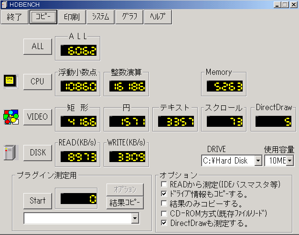This screenshot has width=299, height=235.
Task: Open the システム (System) toolbar button
Action: [100, 17]
